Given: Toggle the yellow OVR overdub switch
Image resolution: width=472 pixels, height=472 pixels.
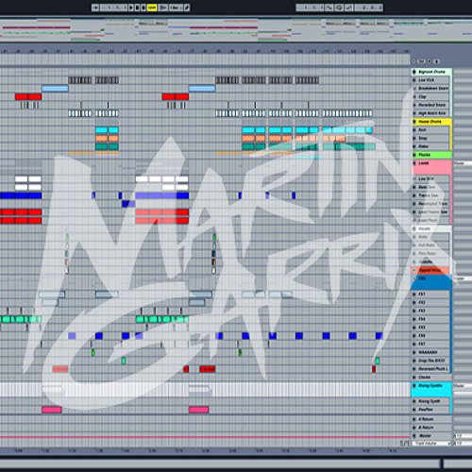Looking at the screenshot, I should [152, 8].
